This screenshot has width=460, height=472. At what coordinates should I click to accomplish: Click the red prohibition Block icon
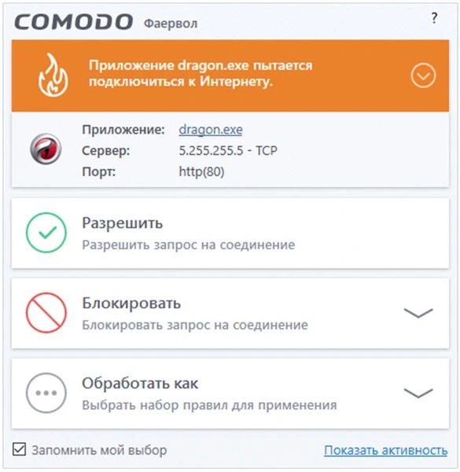[x=46, y=312]
